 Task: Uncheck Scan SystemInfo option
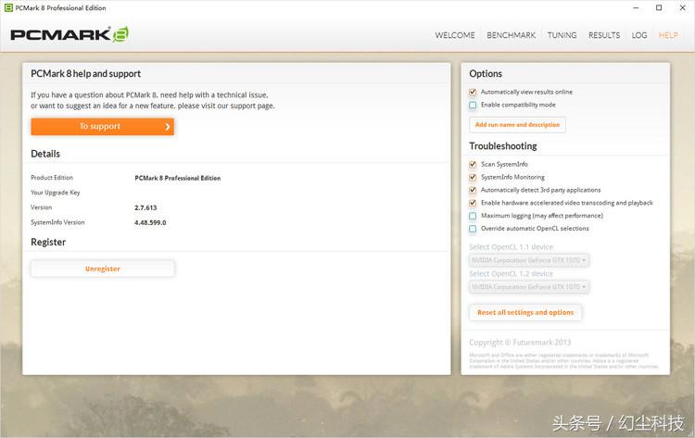tap(473, 165)
